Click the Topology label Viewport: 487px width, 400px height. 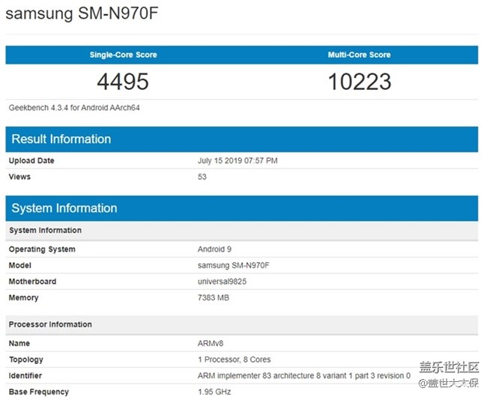pyautogui.click(x=26, y=360)
